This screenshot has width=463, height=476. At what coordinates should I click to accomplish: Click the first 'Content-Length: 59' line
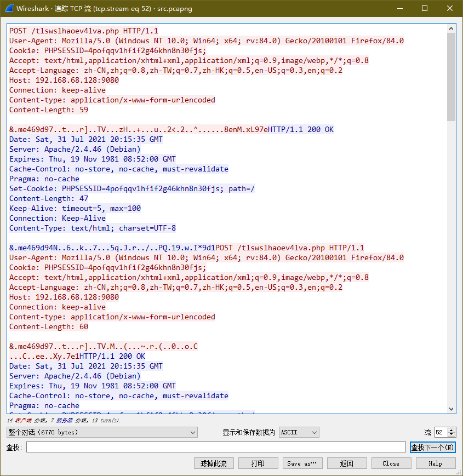coord(49,110)
